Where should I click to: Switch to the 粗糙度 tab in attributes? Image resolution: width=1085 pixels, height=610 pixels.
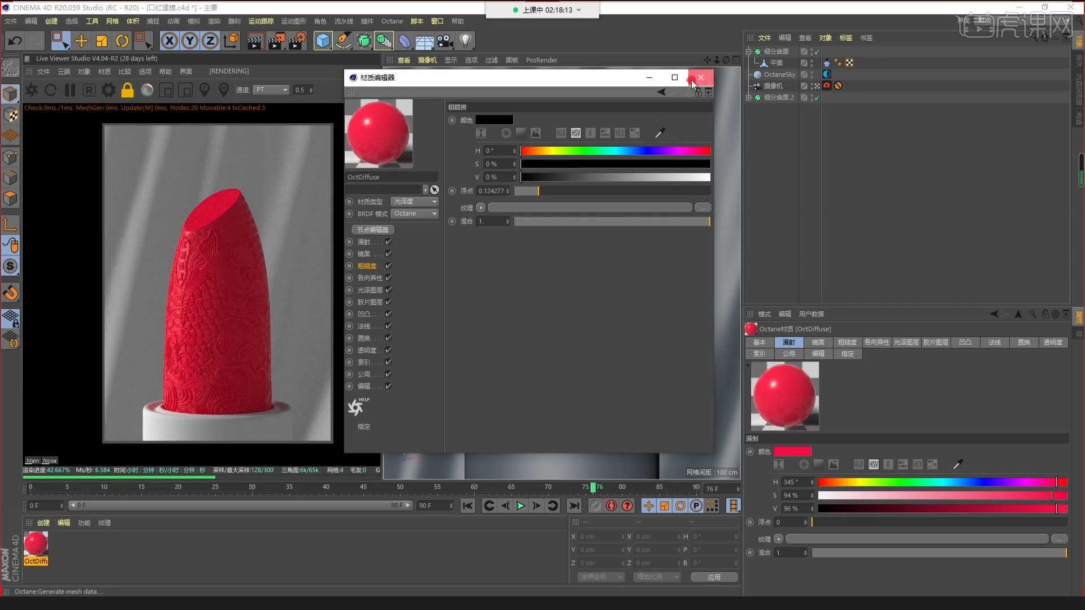[x=847, y=342]
